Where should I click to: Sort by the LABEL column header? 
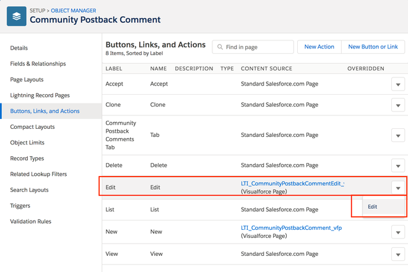(114, 69)
